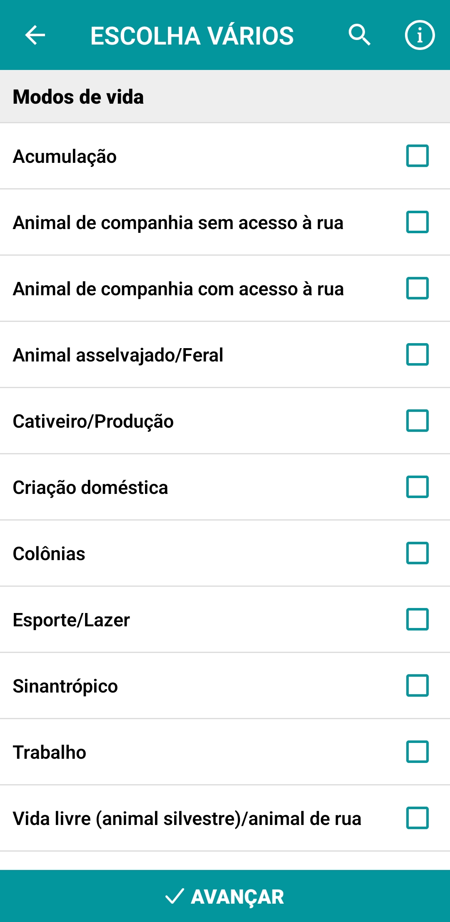Select Animal de companhia com acesso à rua

click(x=417, y=288)
